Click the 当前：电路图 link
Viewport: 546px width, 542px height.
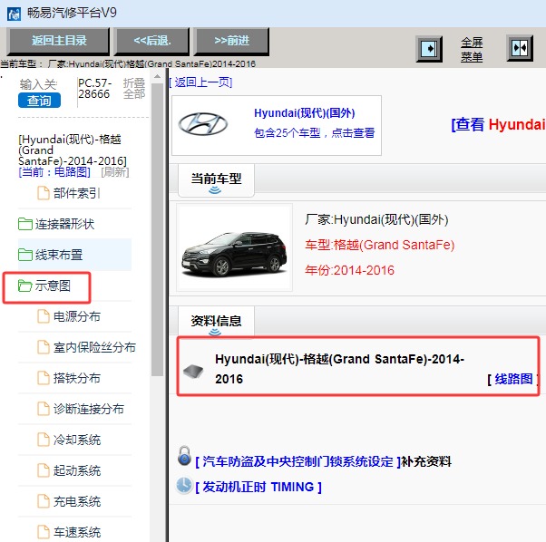click(x=54, y=172)
